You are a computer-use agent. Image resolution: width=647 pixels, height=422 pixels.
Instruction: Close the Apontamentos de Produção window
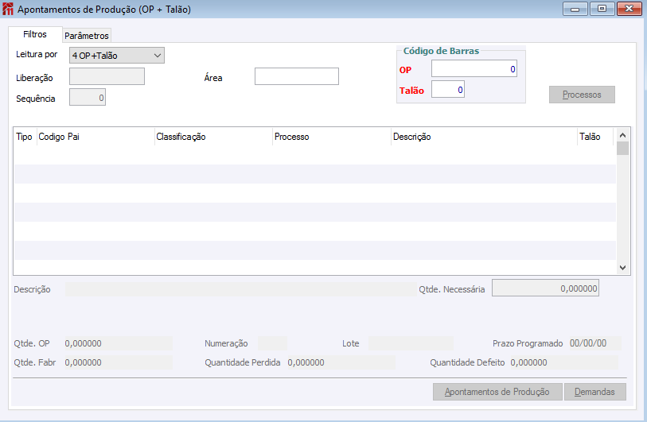tap(629, 9)
